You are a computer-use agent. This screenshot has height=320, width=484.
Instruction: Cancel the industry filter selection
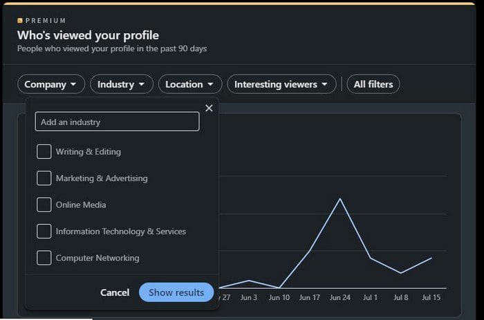tap(115, 292)
